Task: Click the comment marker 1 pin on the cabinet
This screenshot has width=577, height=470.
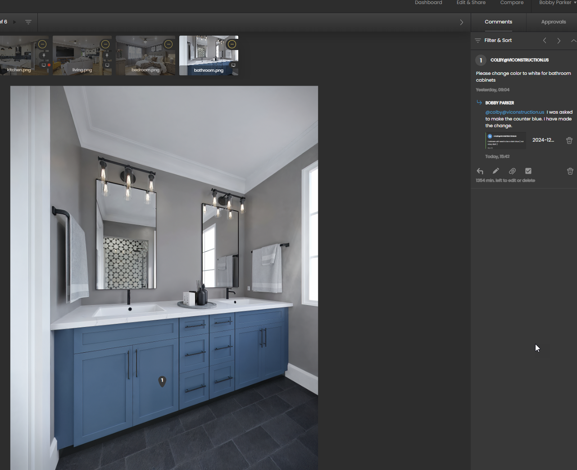Action: [x=162, y=381]
